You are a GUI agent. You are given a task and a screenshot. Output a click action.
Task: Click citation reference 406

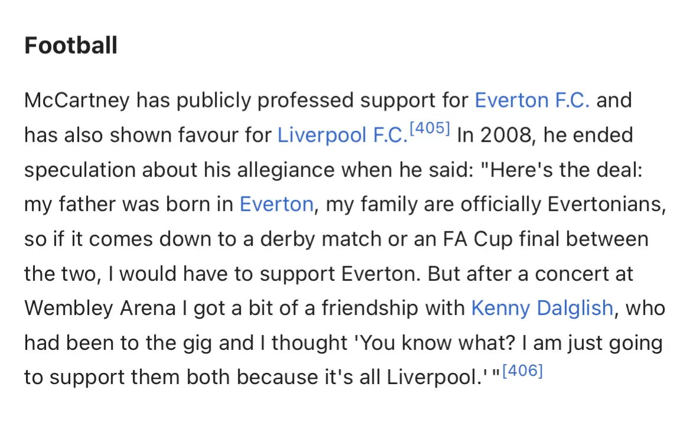pyautogui.click(x=523, y=371)
